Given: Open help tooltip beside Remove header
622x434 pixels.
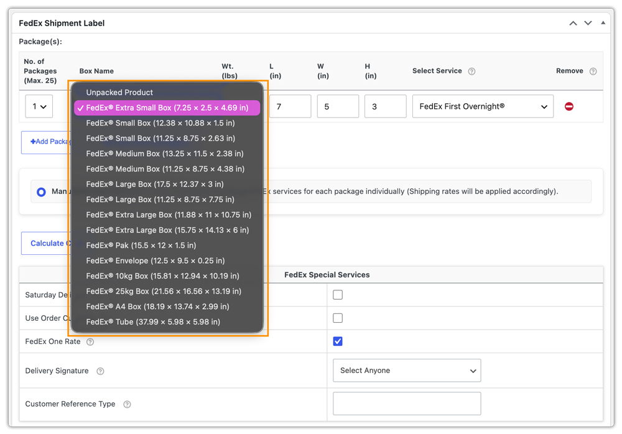Looking at the screenshot, I should (593, 72).
